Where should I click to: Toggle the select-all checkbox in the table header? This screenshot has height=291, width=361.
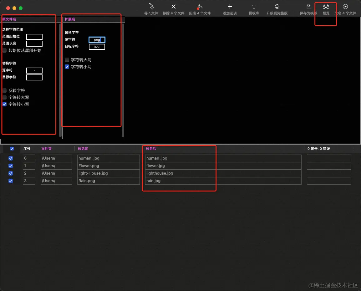click(x=12, y=149)
